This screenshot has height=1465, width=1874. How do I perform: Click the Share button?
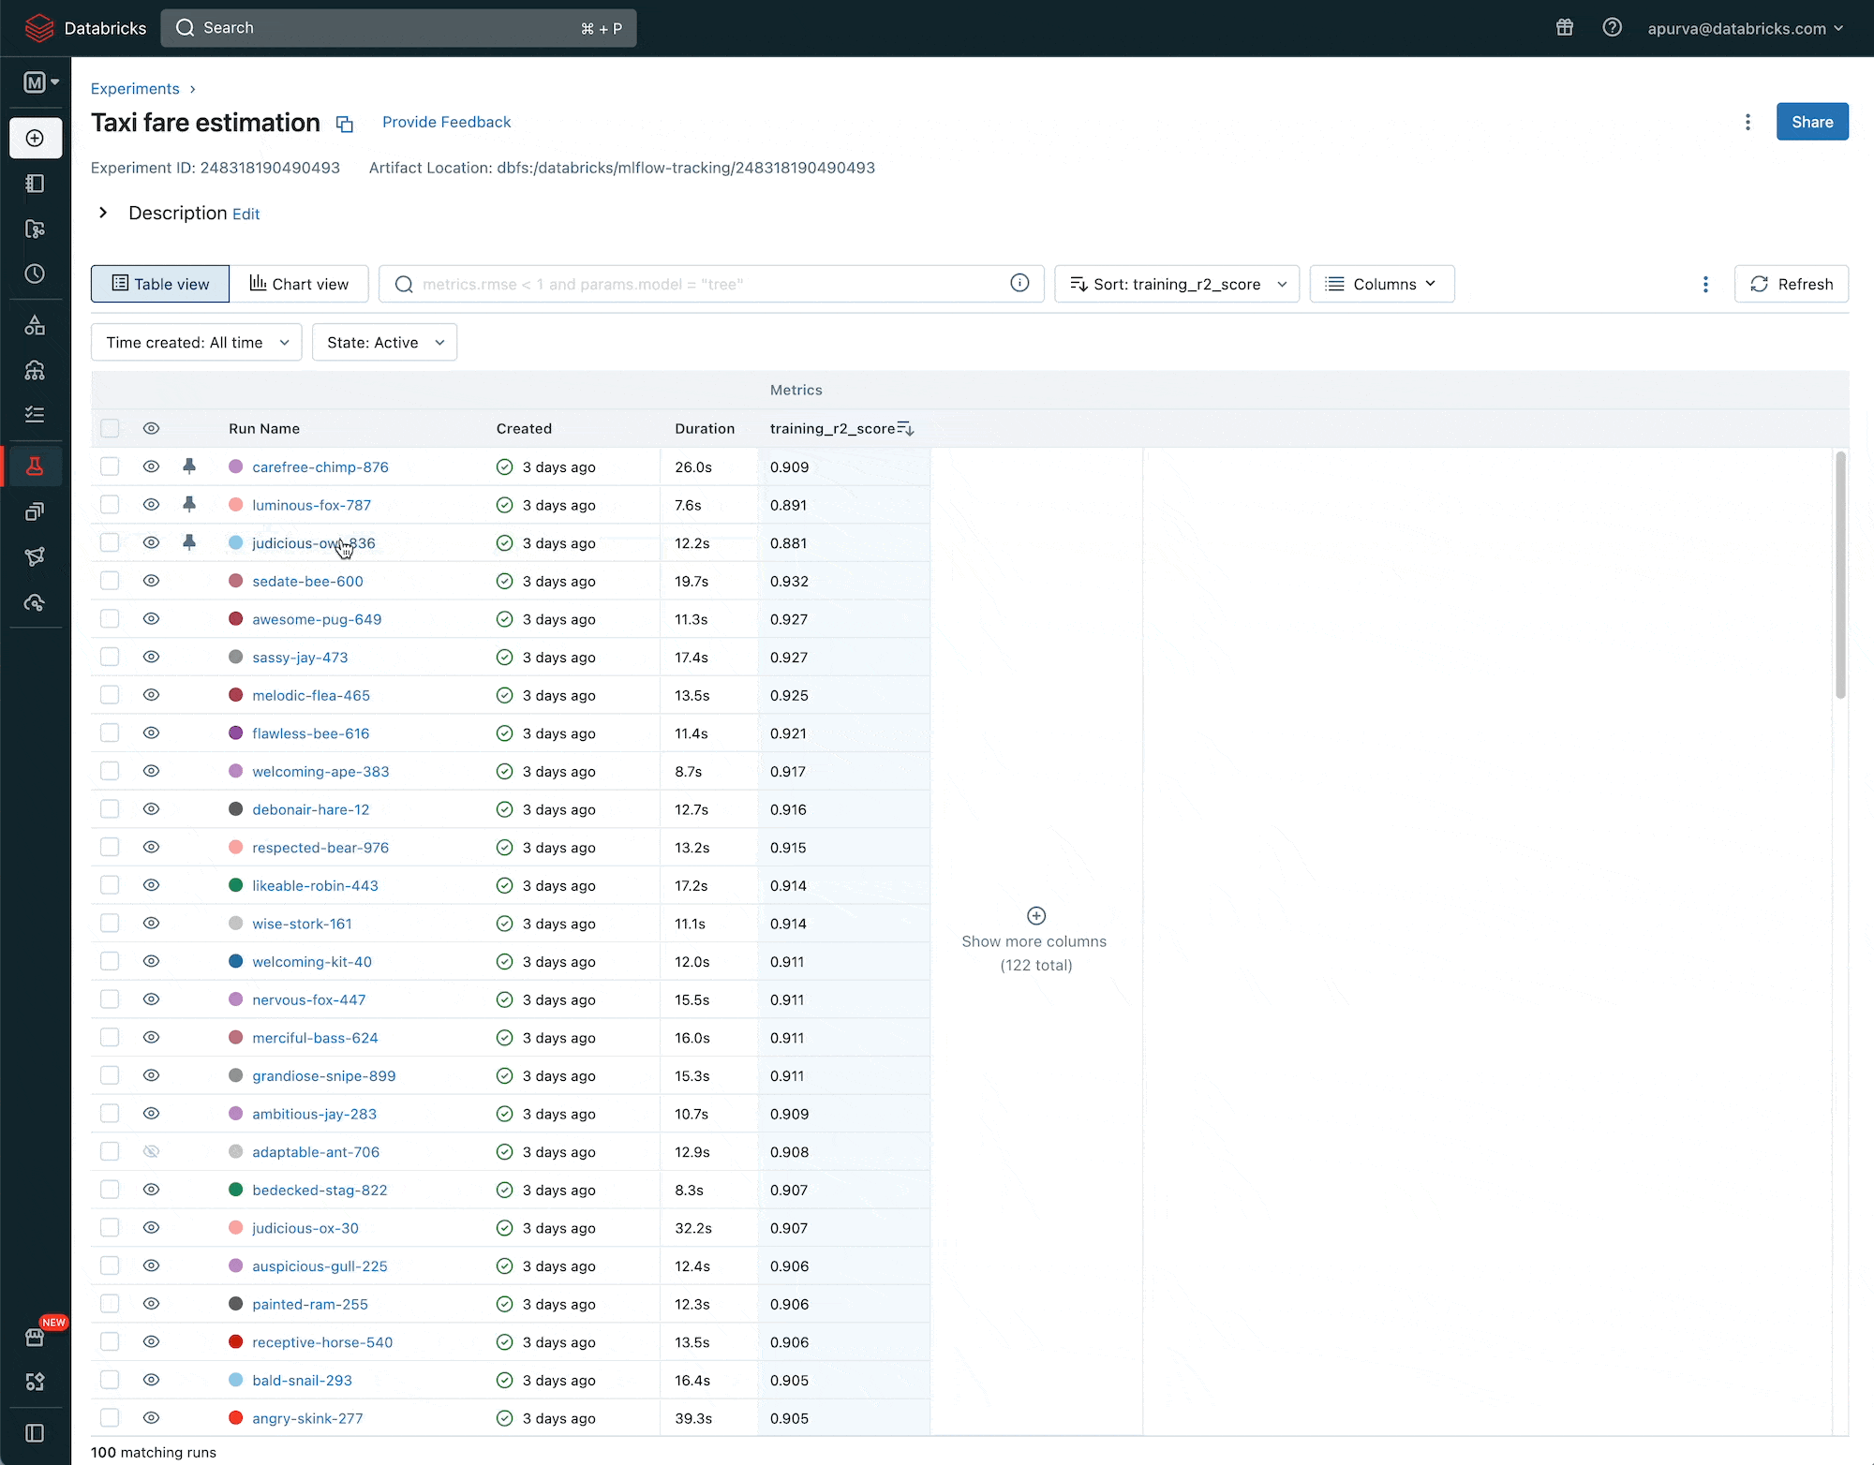pos(1811,122)
